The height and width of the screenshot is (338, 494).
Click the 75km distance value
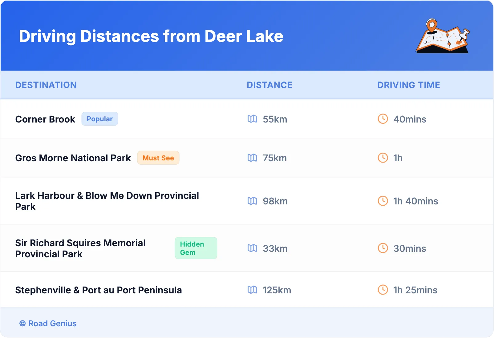[x=275, y=158]
